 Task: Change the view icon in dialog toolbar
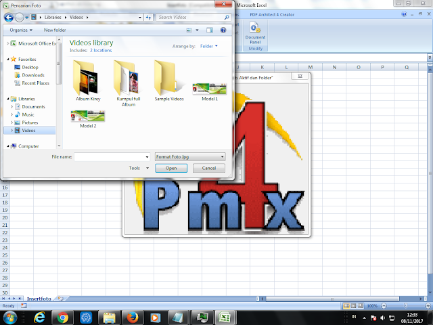coord(189,30)
